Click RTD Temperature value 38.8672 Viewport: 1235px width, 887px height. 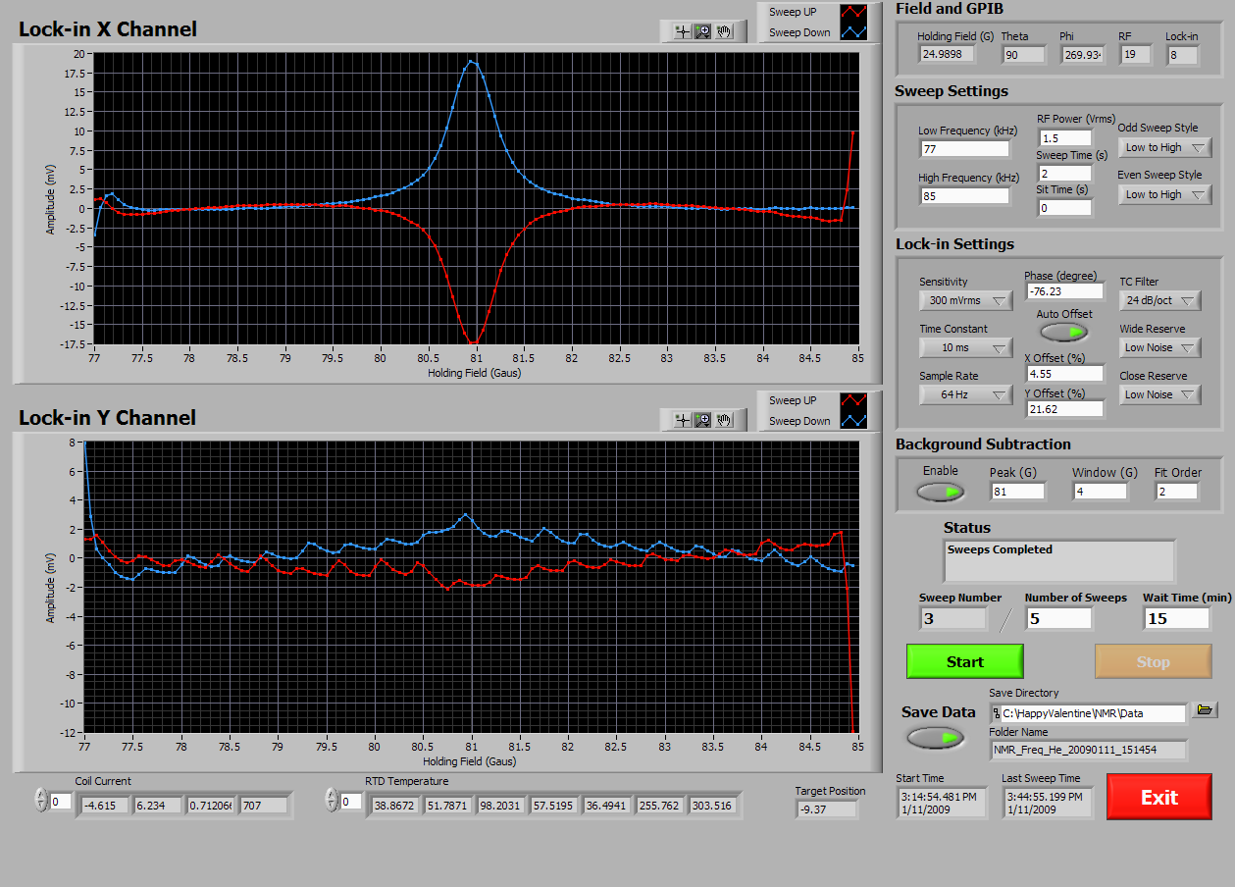click(395, 806)
